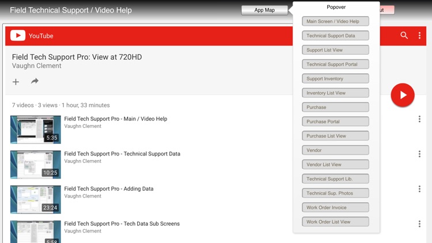432x243 pixels.
Task: Open the Purchase Portal entry
Action: tap(335, 121)
